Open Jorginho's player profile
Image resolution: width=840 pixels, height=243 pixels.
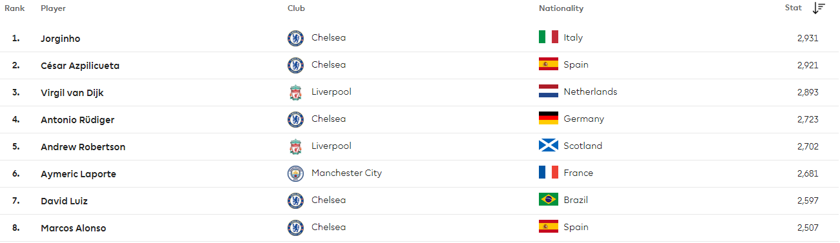pos(60,38)
